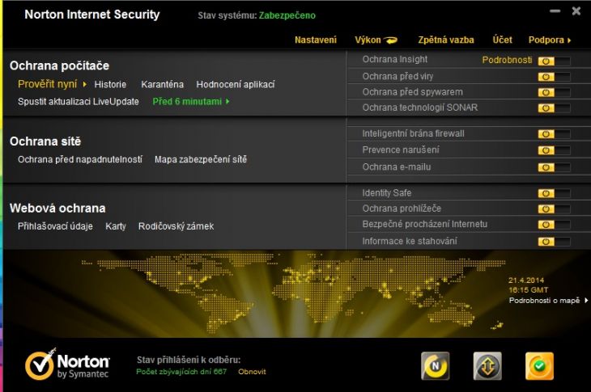Viewport: 591px width, 392px height.
Task: Click Před 6 minutami status
Action: coord(187,102)
